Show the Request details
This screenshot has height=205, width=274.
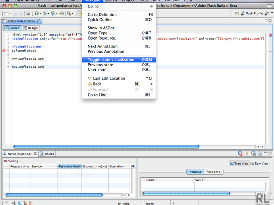point(195,172)
